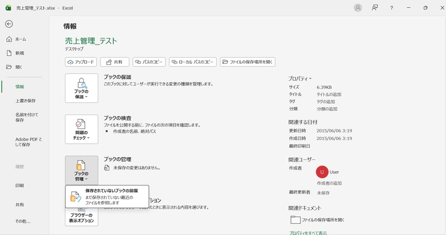Open the 問題のチェック dropdown button
The height and width of the screenshot is (235, 446).
81,129
